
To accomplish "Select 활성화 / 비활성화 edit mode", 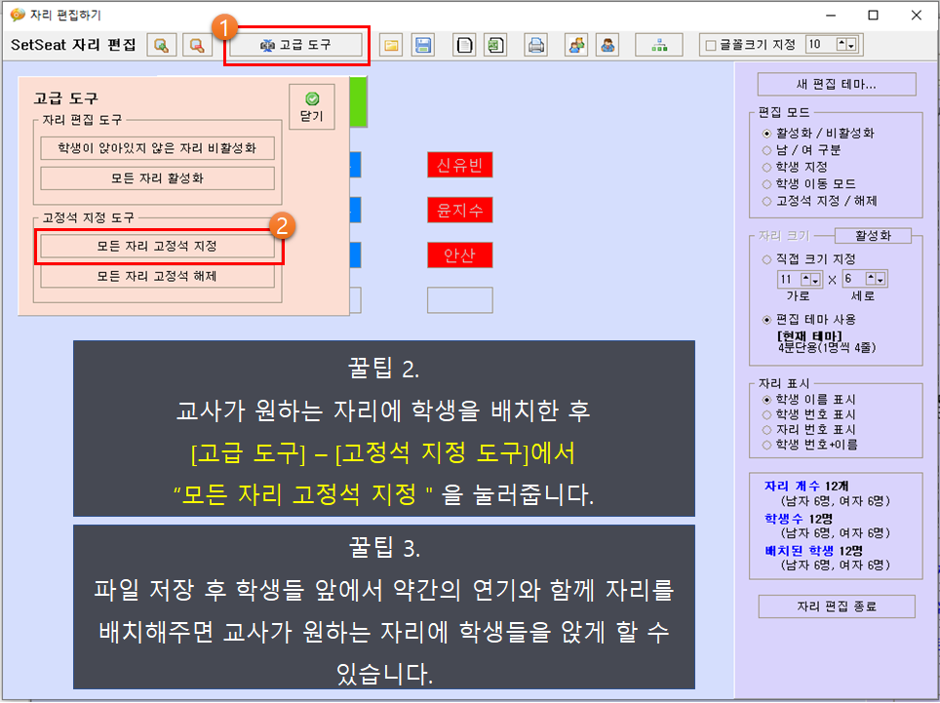I will point(819,133).
